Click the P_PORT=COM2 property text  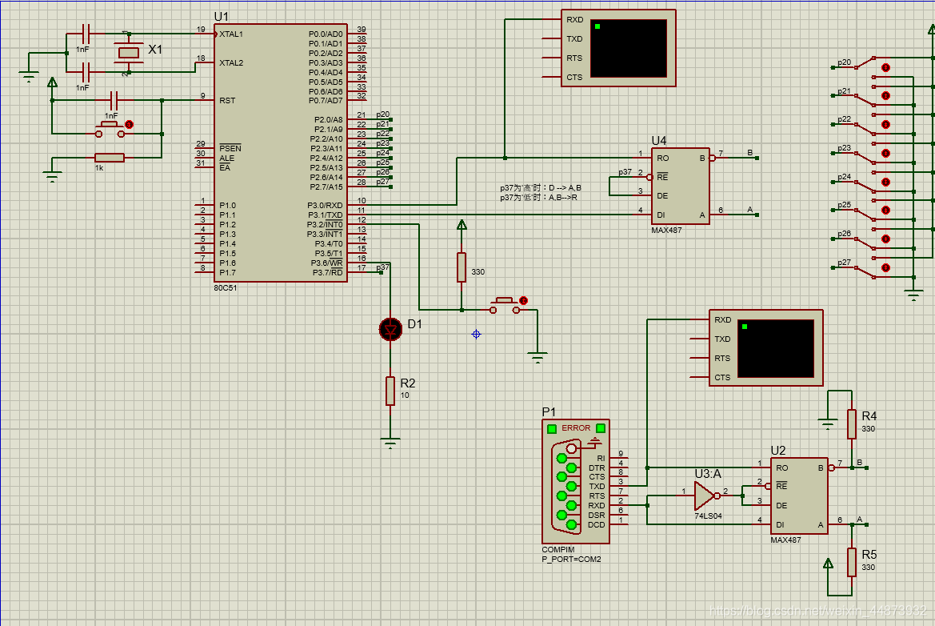(571, 560)
